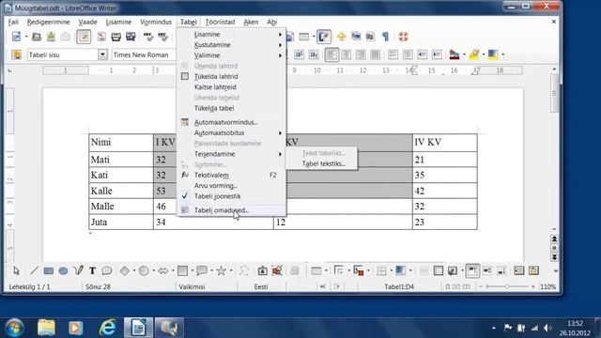
Task: Toggle Show Draw Functions button
Action: pos(324,37)
